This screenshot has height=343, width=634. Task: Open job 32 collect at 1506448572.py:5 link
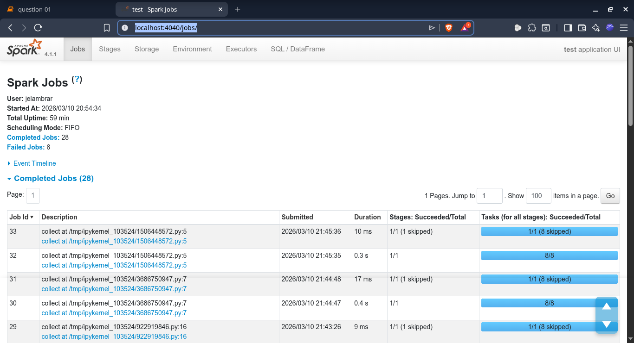click(114, 265)
